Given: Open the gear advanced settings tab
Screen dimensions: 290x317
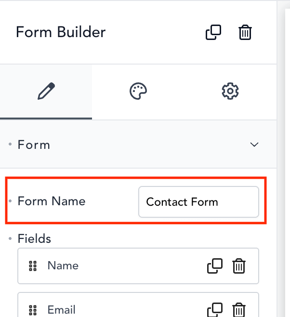Looking at the screenshot, I should click(230, 91).
